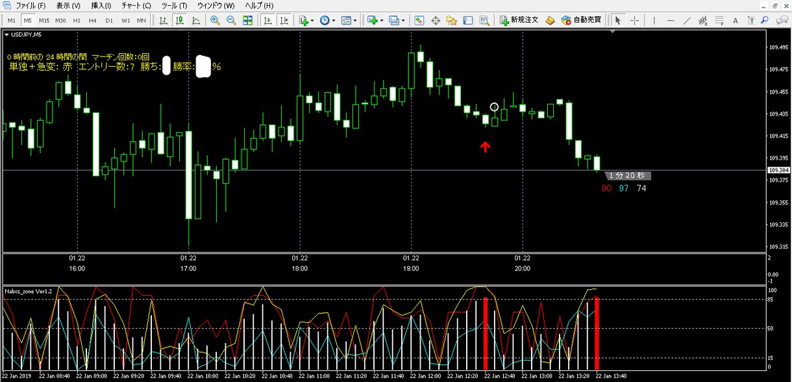
Task: Zoom out on the chart
Action: (231, 20)
